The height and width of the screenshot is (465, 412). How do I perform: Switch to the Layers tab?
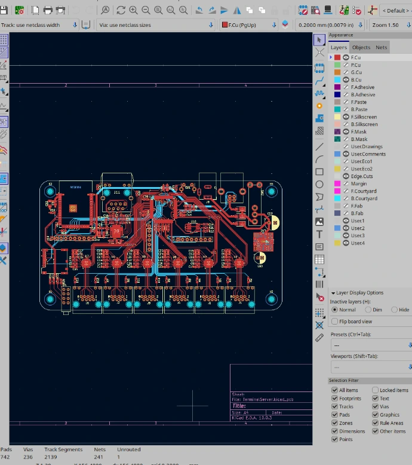[339, 47]
